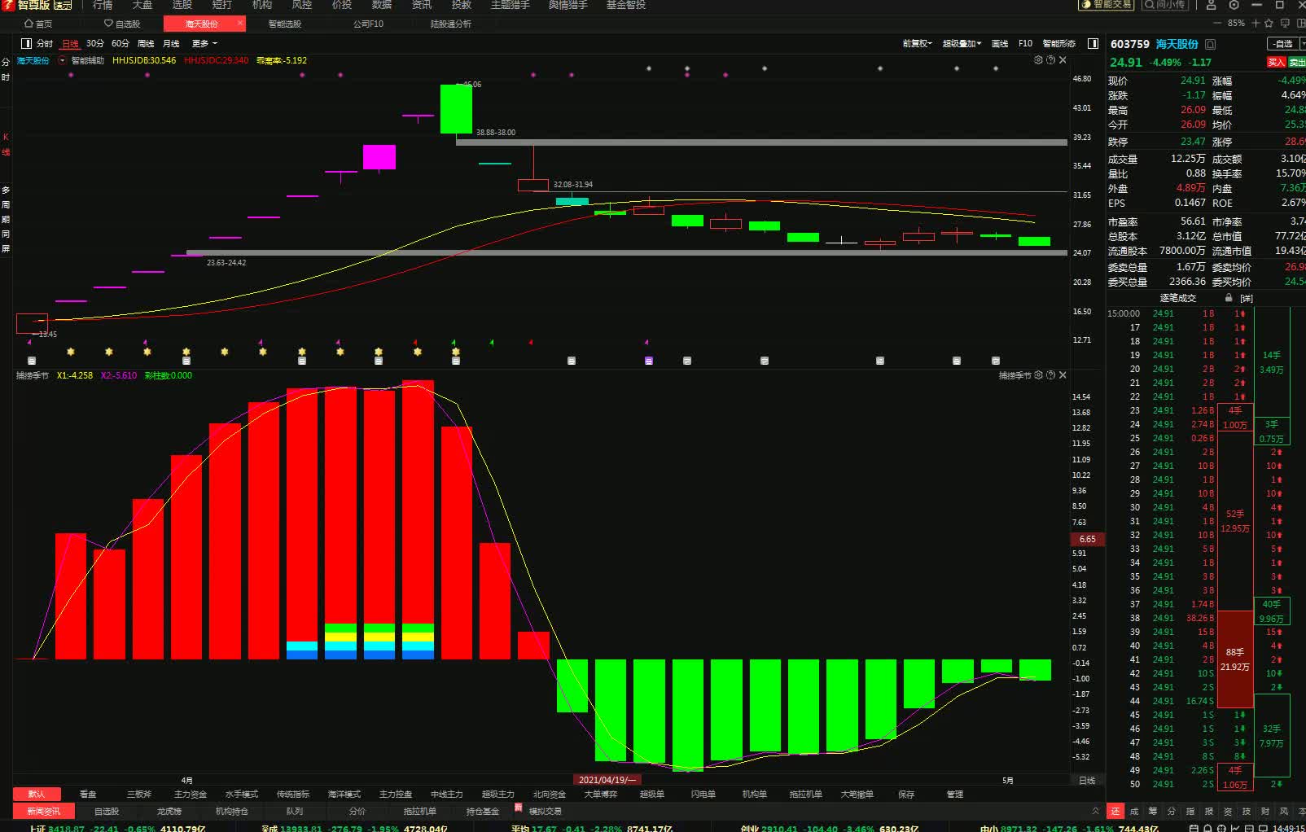
Task: Switch chart period to 分时
Action: click(45, 44)
